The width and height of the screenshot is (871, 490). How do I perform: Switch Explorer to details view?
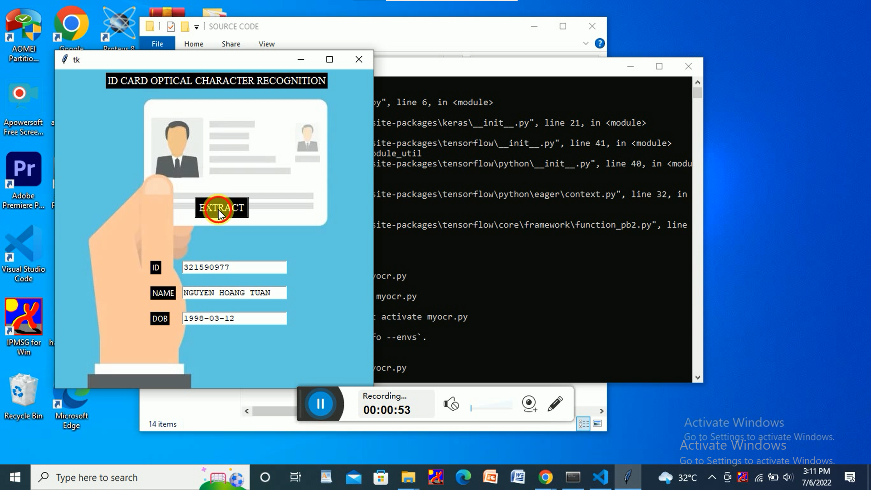tap(583, 424)
